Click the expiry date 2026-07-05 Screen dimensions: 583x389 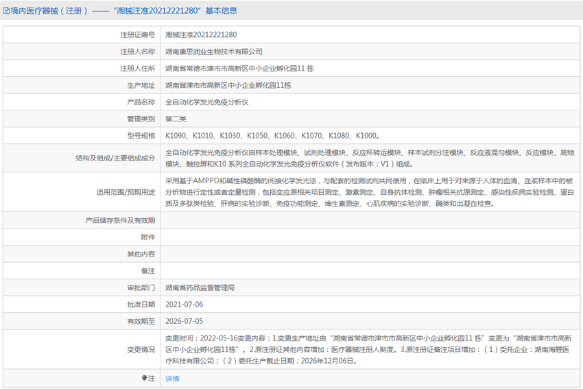tap(185, 321)
